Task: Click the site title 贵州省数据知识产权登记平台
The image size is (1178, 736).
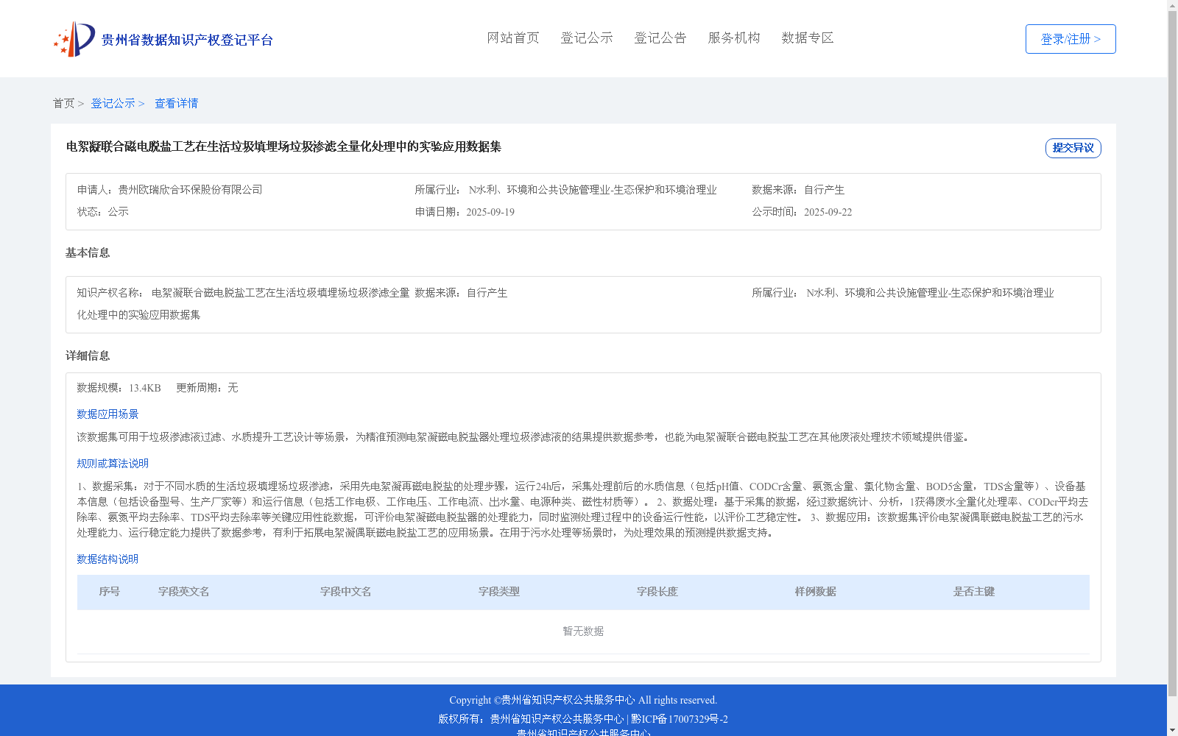Action: 187,40
